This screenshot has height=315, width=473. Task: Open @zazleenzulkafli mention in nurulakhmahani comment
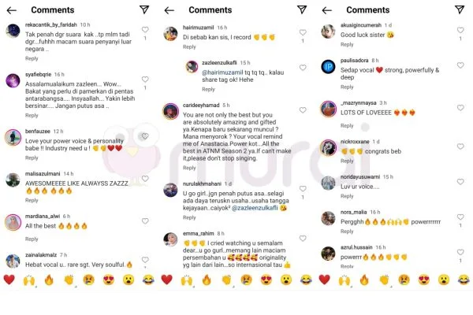[255, 208]
